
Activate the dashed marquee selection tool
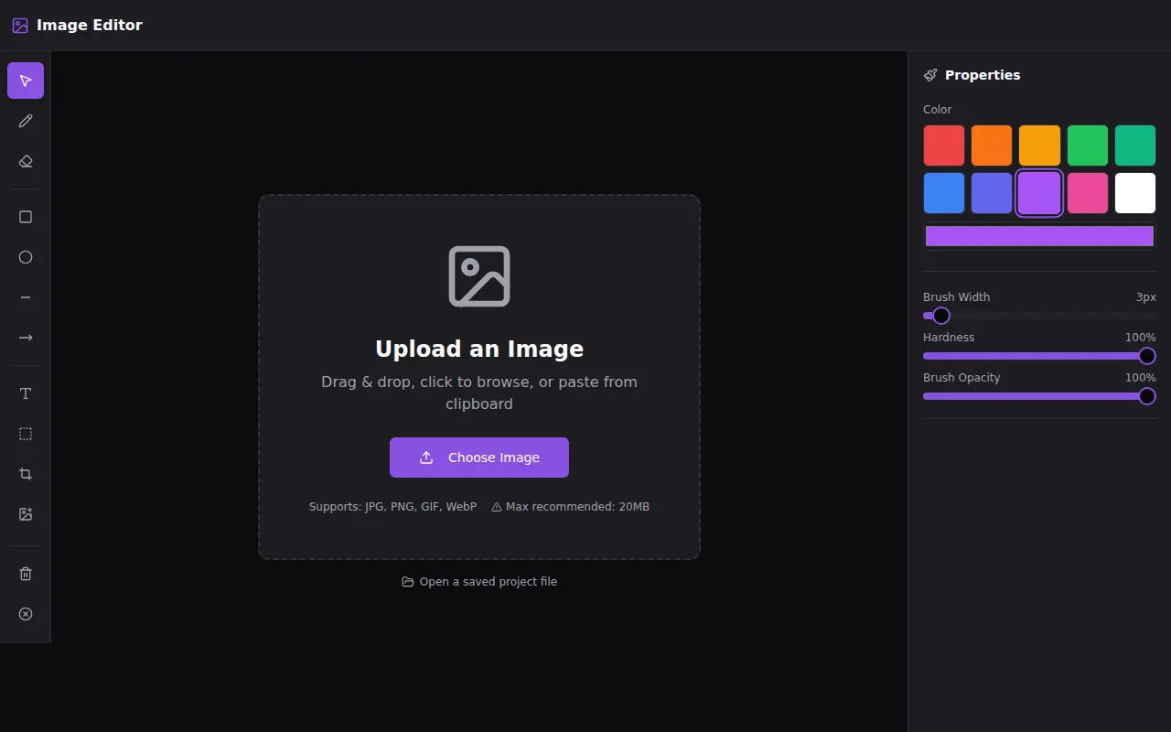click(26, 434)
